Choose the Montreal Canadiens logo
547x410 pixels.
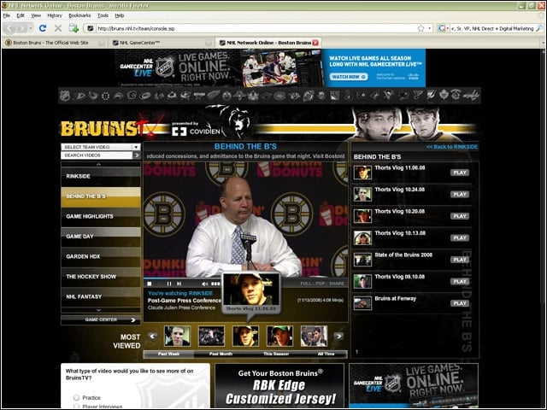(279, 96)
